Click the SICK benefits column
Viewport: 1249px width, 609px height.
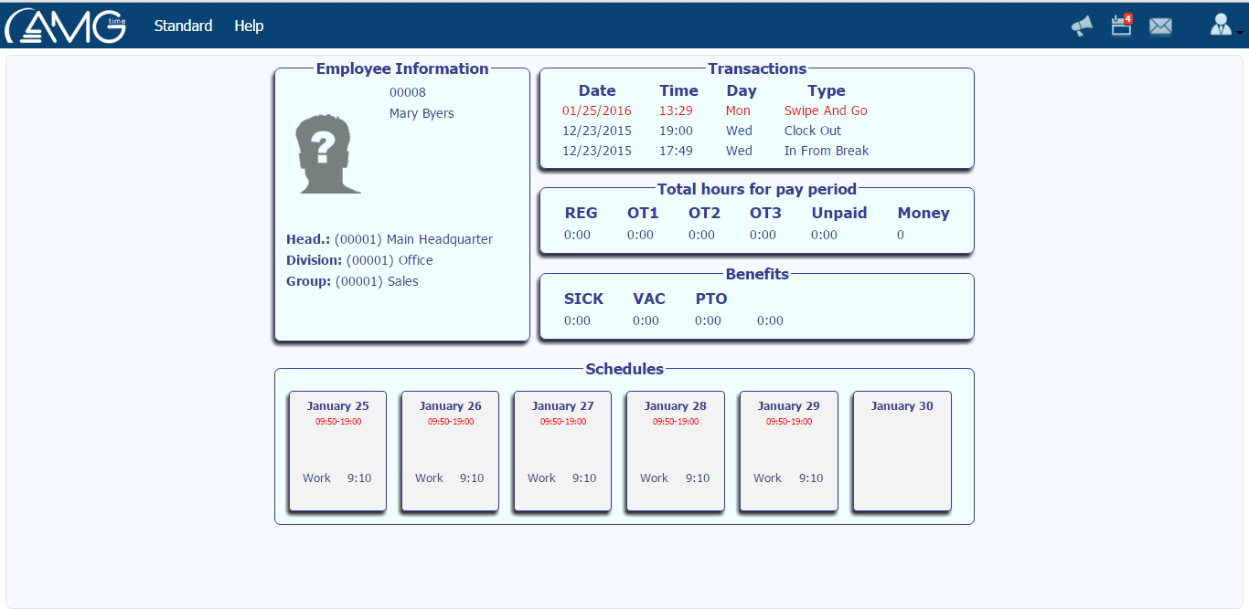583,310
